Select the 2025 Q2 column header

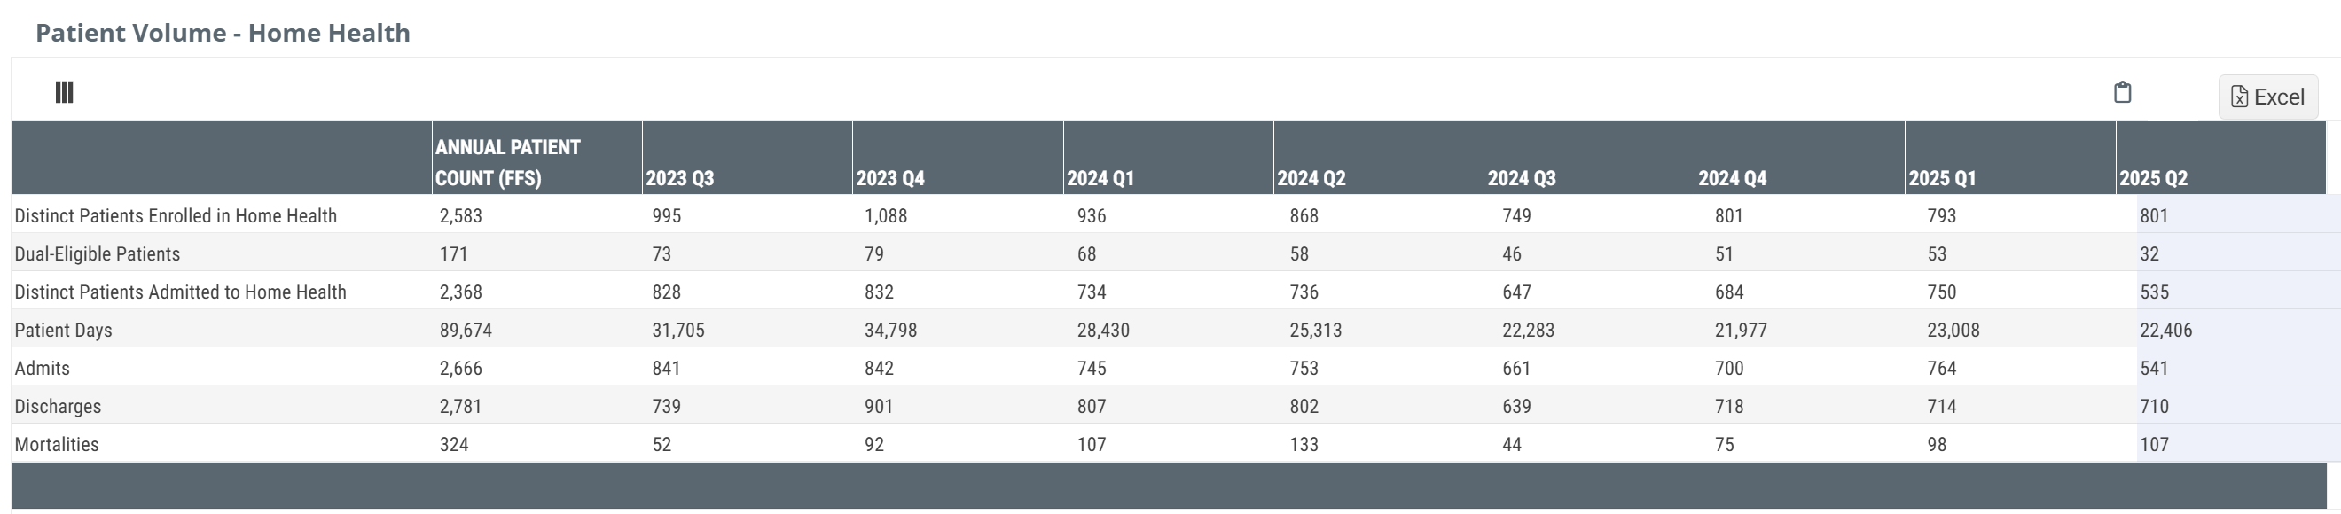2153,178
